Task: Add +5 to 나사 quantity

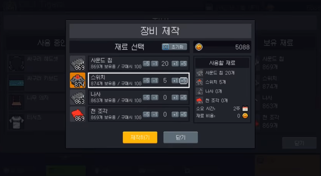Action: click(183, 97)
